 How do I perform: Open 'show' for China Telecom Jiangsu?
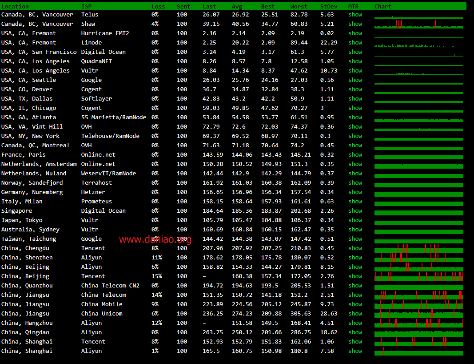click(355, 295)
